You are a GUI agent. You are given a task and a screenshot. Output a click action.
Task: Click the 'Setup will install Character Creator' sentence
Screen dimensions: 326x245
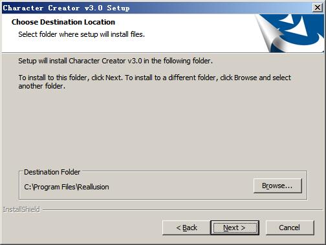(115, 61)
